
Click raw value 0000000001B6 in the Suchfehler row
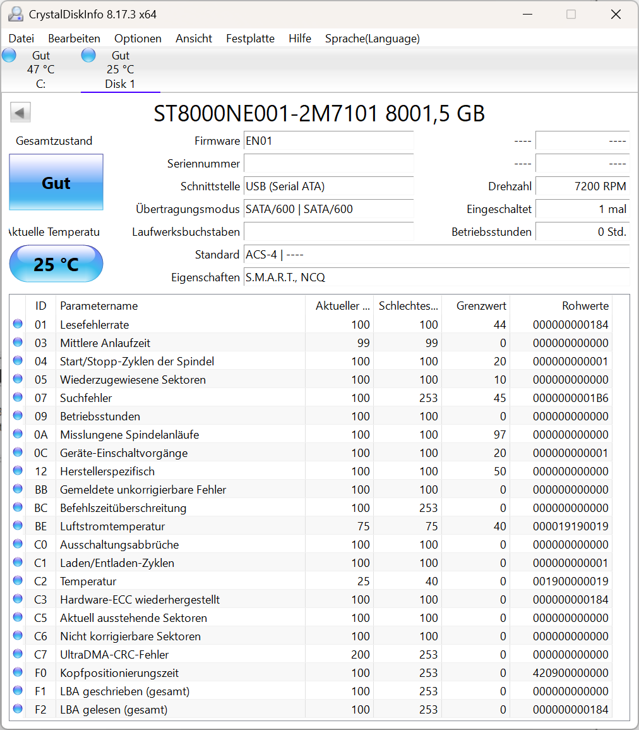click(x=571, y=398)
